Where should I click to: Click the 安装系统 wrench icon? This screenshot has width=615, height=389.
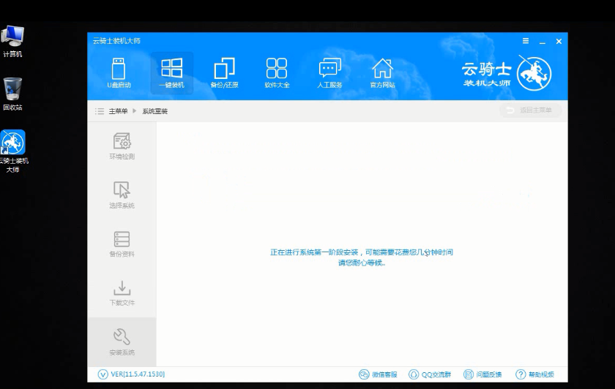122,337
